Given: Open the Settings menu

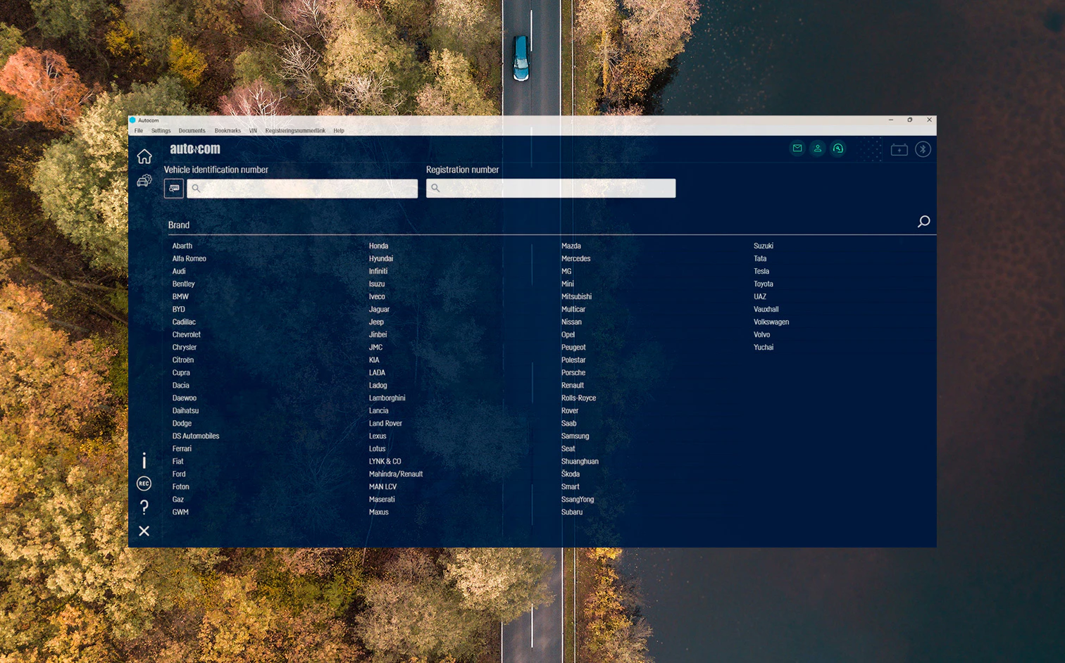Looking at the screenshot, I should (x=161, y=131).
